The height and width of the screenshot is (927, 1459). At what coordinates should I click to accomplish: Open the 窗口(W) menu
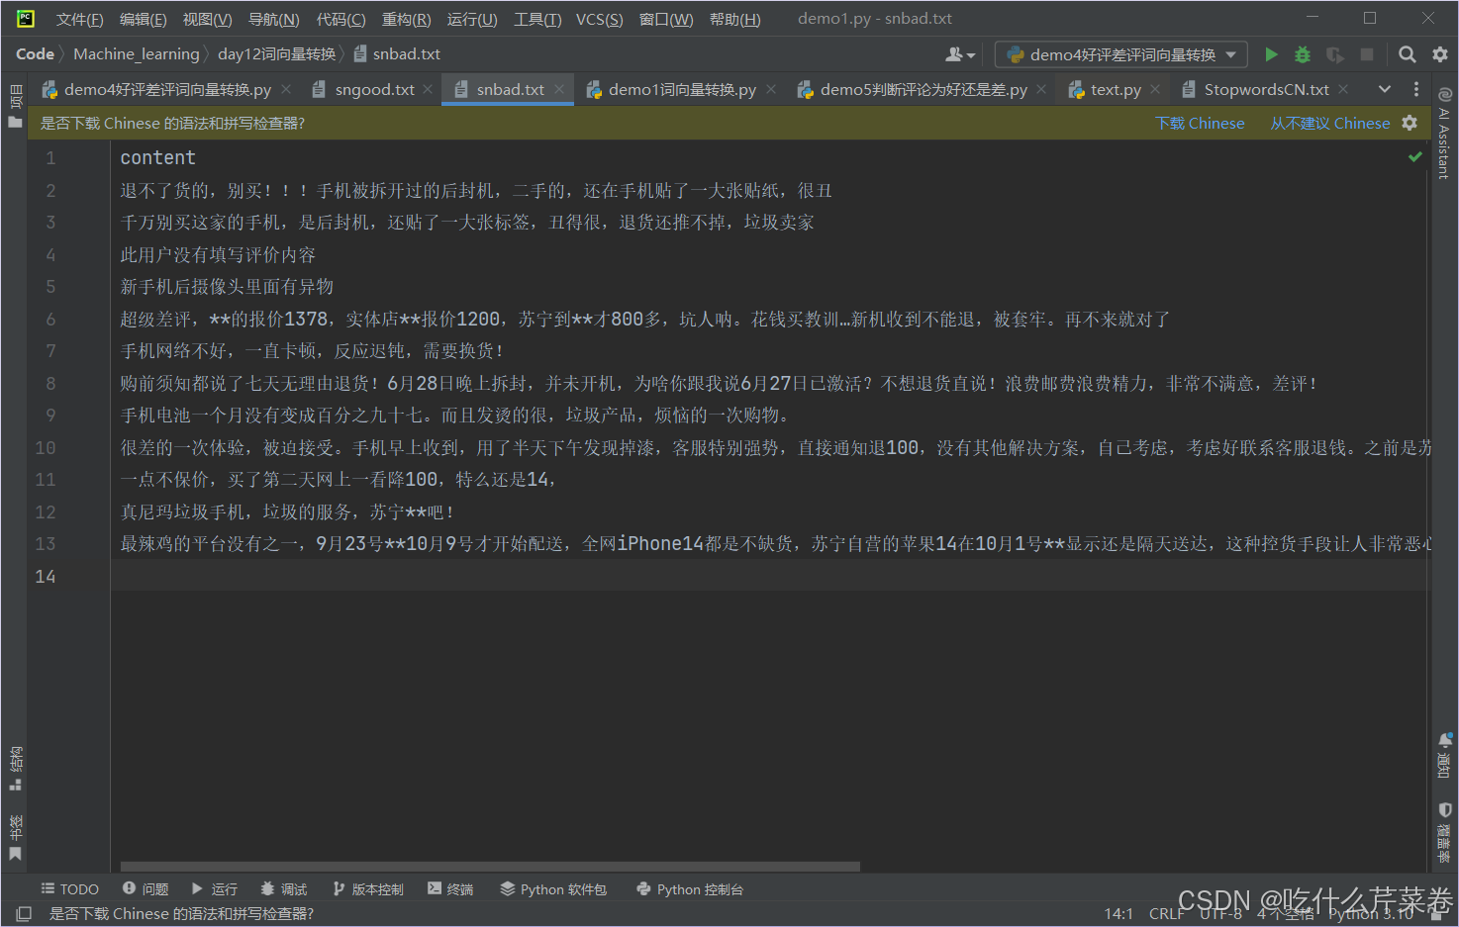coord(666,19)
